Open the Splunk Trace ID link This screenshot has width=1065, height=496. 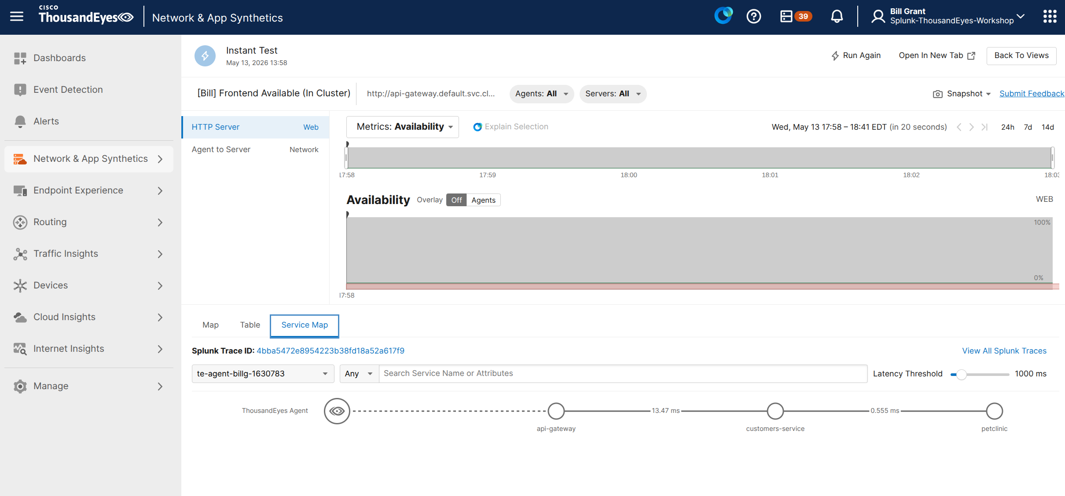point(331,351)
